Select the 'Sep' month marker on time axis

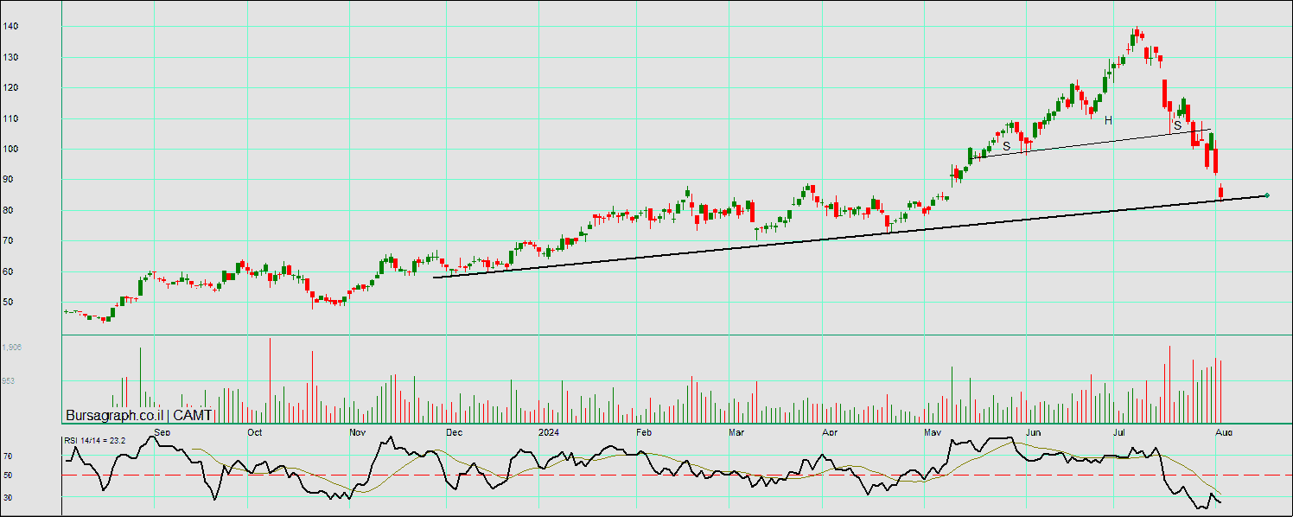(161, 431)
